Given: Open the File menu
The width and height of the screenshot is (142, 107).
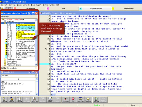Looking at the screenshot, I should click(2, 5).
